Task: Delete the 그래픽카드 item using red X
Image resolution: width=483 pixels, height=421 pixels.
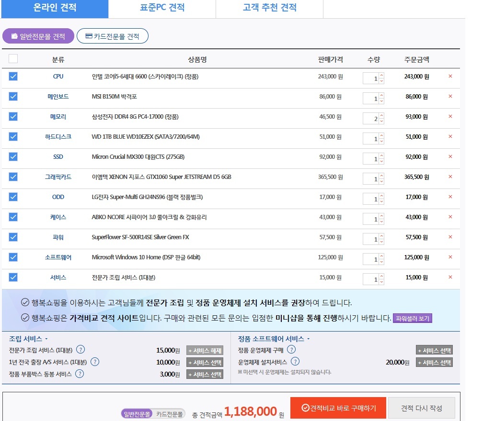Action: coord(450,177)
